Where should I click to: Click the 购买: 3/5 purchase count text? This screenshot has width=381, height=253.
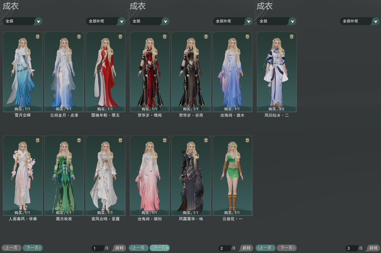point(276,109)
